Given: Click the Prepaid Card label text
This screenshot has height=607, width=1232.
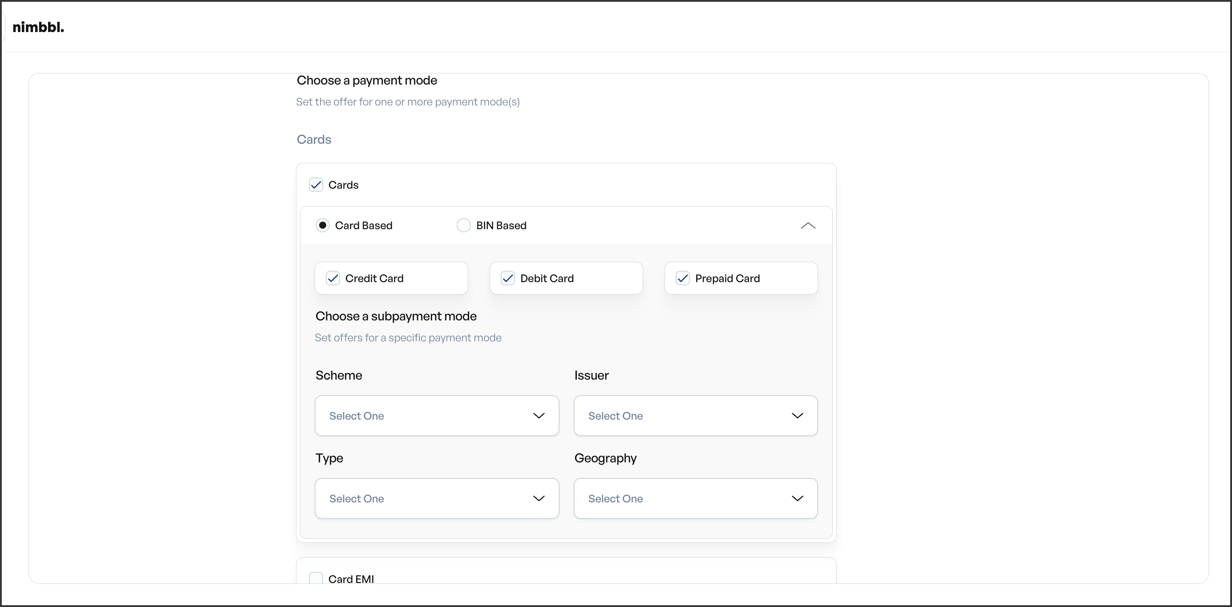Looking at the screenshot, I should click(x=727, y=279).
